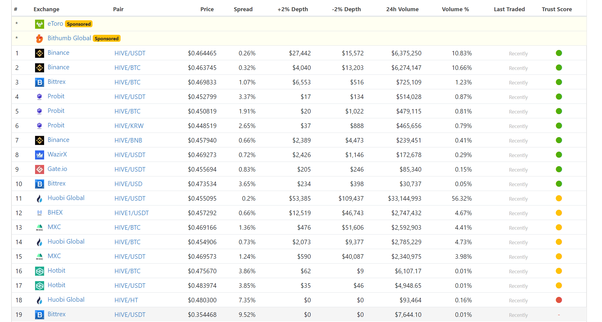Click Huobi Global logo in row 14
This screenshot has height=322, width=602.
coord(40,242)
